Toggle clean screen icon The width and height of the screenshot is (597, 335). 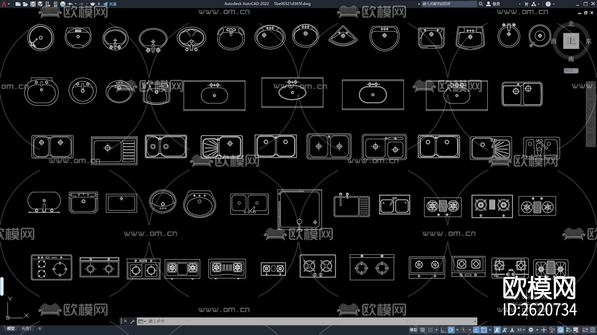[x=585, y=330]
